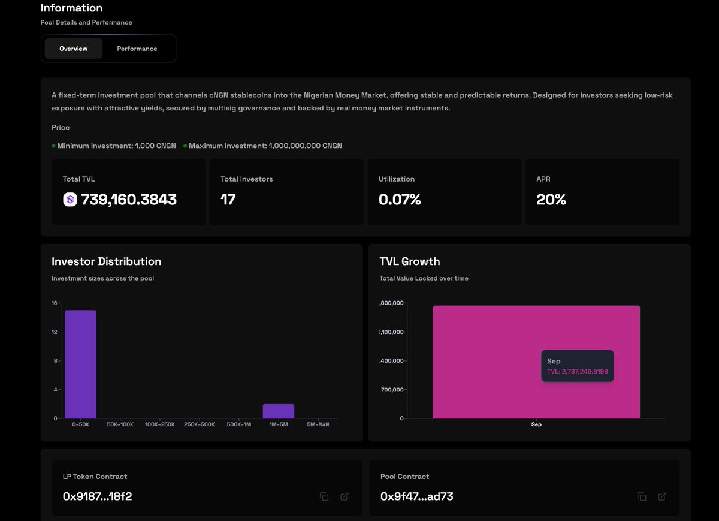The width and height of the screenshot is (719, 521).
Task: Click the cNGN token icon beside Total TVL
Action: click(70, 200)
